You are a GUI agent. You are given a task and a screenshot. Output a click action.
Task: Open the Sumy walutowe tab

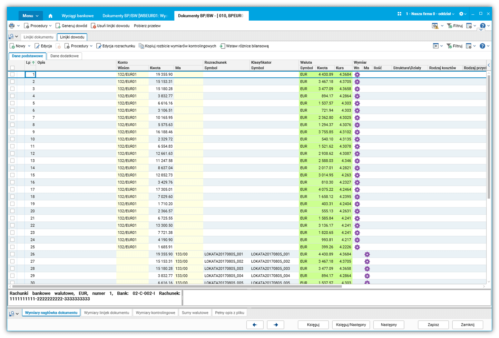[195, 313]
